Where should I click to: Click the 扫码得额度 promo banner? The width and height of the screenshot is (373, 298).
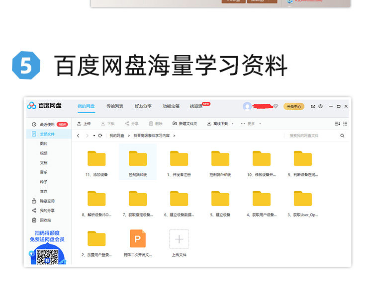tap(47, 236)
